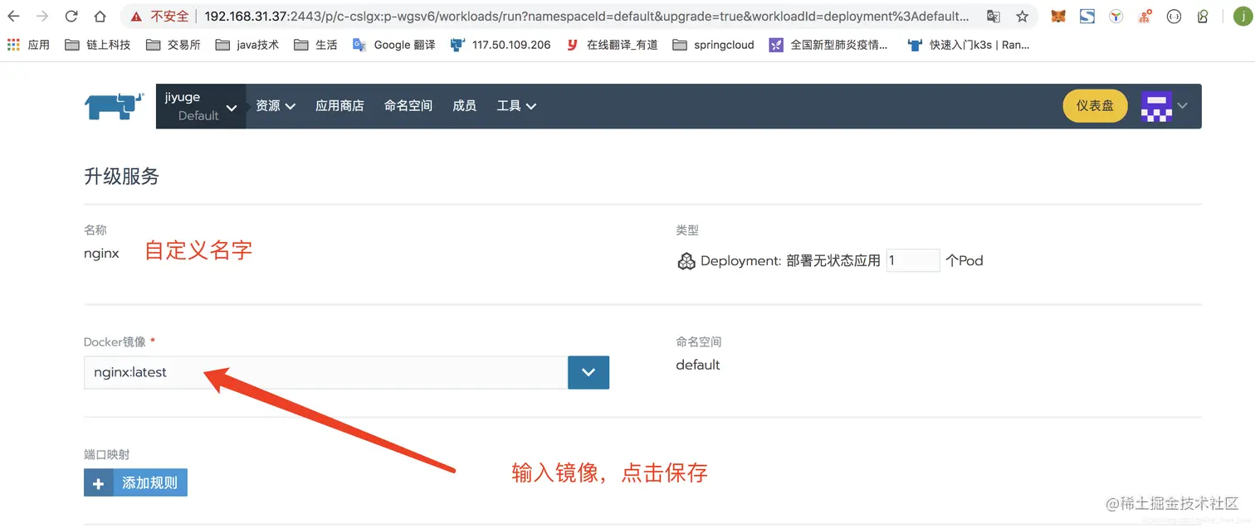This screenshot has width=1255, height=528.
Task: Go to 应用商店 in the nav bar
Action: click(339, 106)
